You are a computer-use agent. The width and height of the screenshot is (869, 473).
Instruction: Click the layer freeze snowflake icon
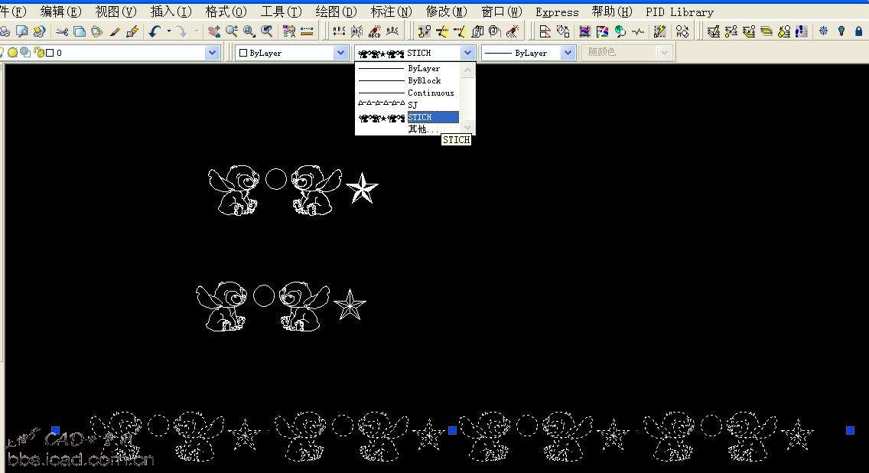pos(824,31)
